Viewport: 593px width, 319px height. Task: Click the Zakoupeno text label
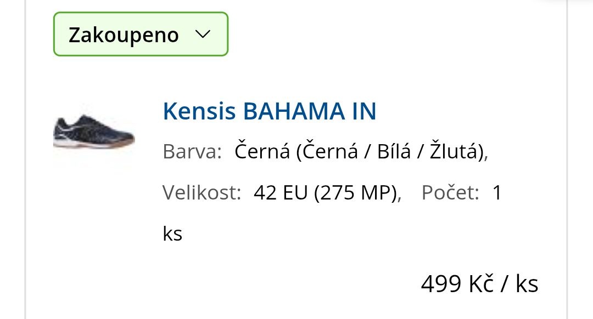pos(124,35)
